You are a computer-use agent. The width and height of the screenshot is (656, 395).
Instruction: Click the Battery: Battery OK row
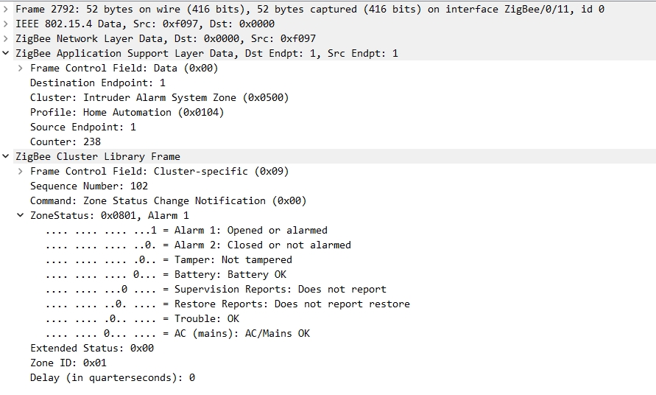coord(230,275)
